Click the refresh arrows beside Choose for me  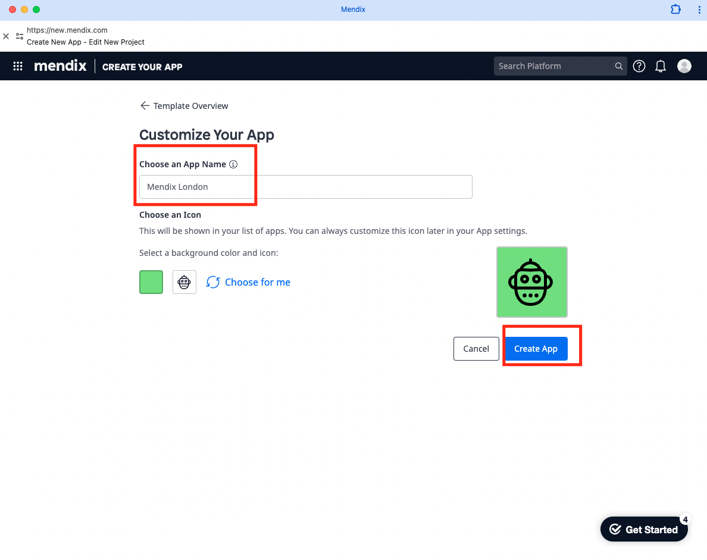click(213, 282)
